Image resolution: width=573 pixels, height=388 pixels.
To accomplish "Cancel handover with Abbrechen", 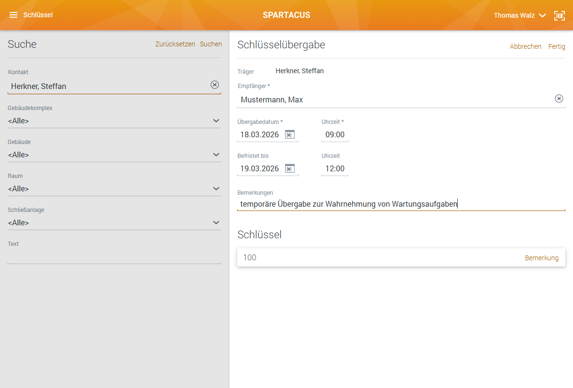I will click(525, 46).
